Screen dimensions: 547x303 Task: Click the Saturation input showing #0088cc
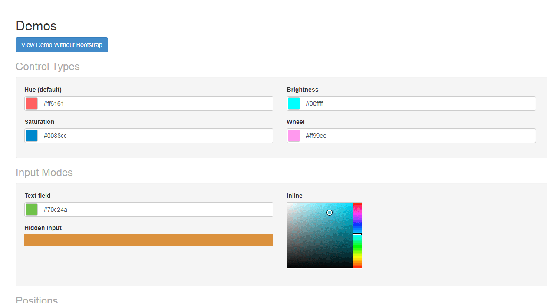[149, 136]
